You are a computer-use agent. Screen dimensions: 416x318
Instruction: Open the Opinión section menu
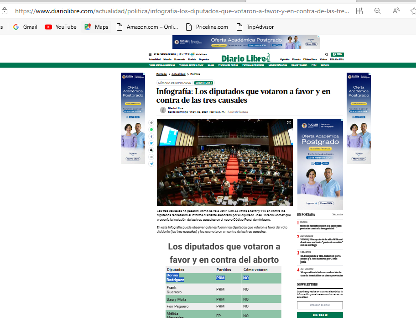click(285, 59)
